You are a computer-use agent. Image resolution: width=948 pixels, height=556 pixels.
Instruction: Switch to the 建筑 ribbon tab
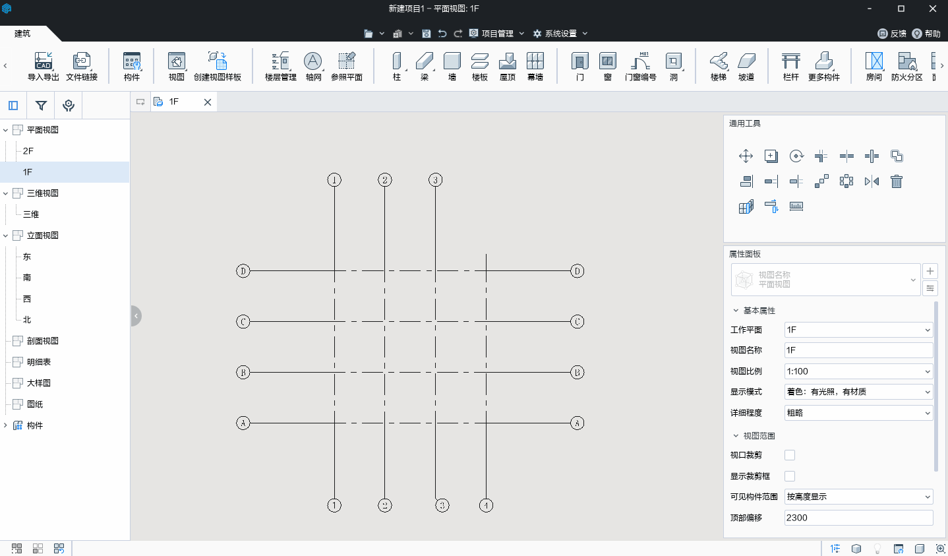pyautogui.click(x=22, y=34)
